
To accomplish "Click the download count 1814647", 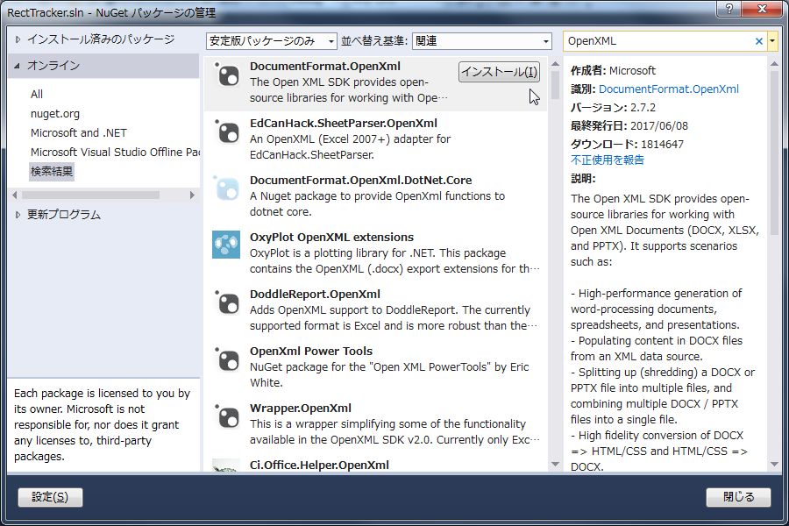I will pyautogui.click(x=662, y=145).
